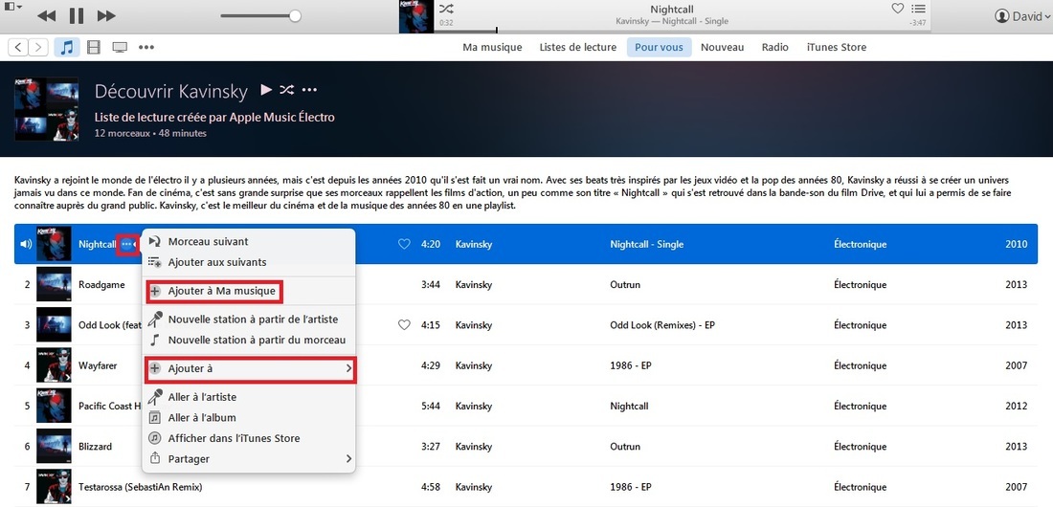Select the Blizzard track title
Image resolution: width=1053 pixels, height=507 pixels.
tap(95, 446)
